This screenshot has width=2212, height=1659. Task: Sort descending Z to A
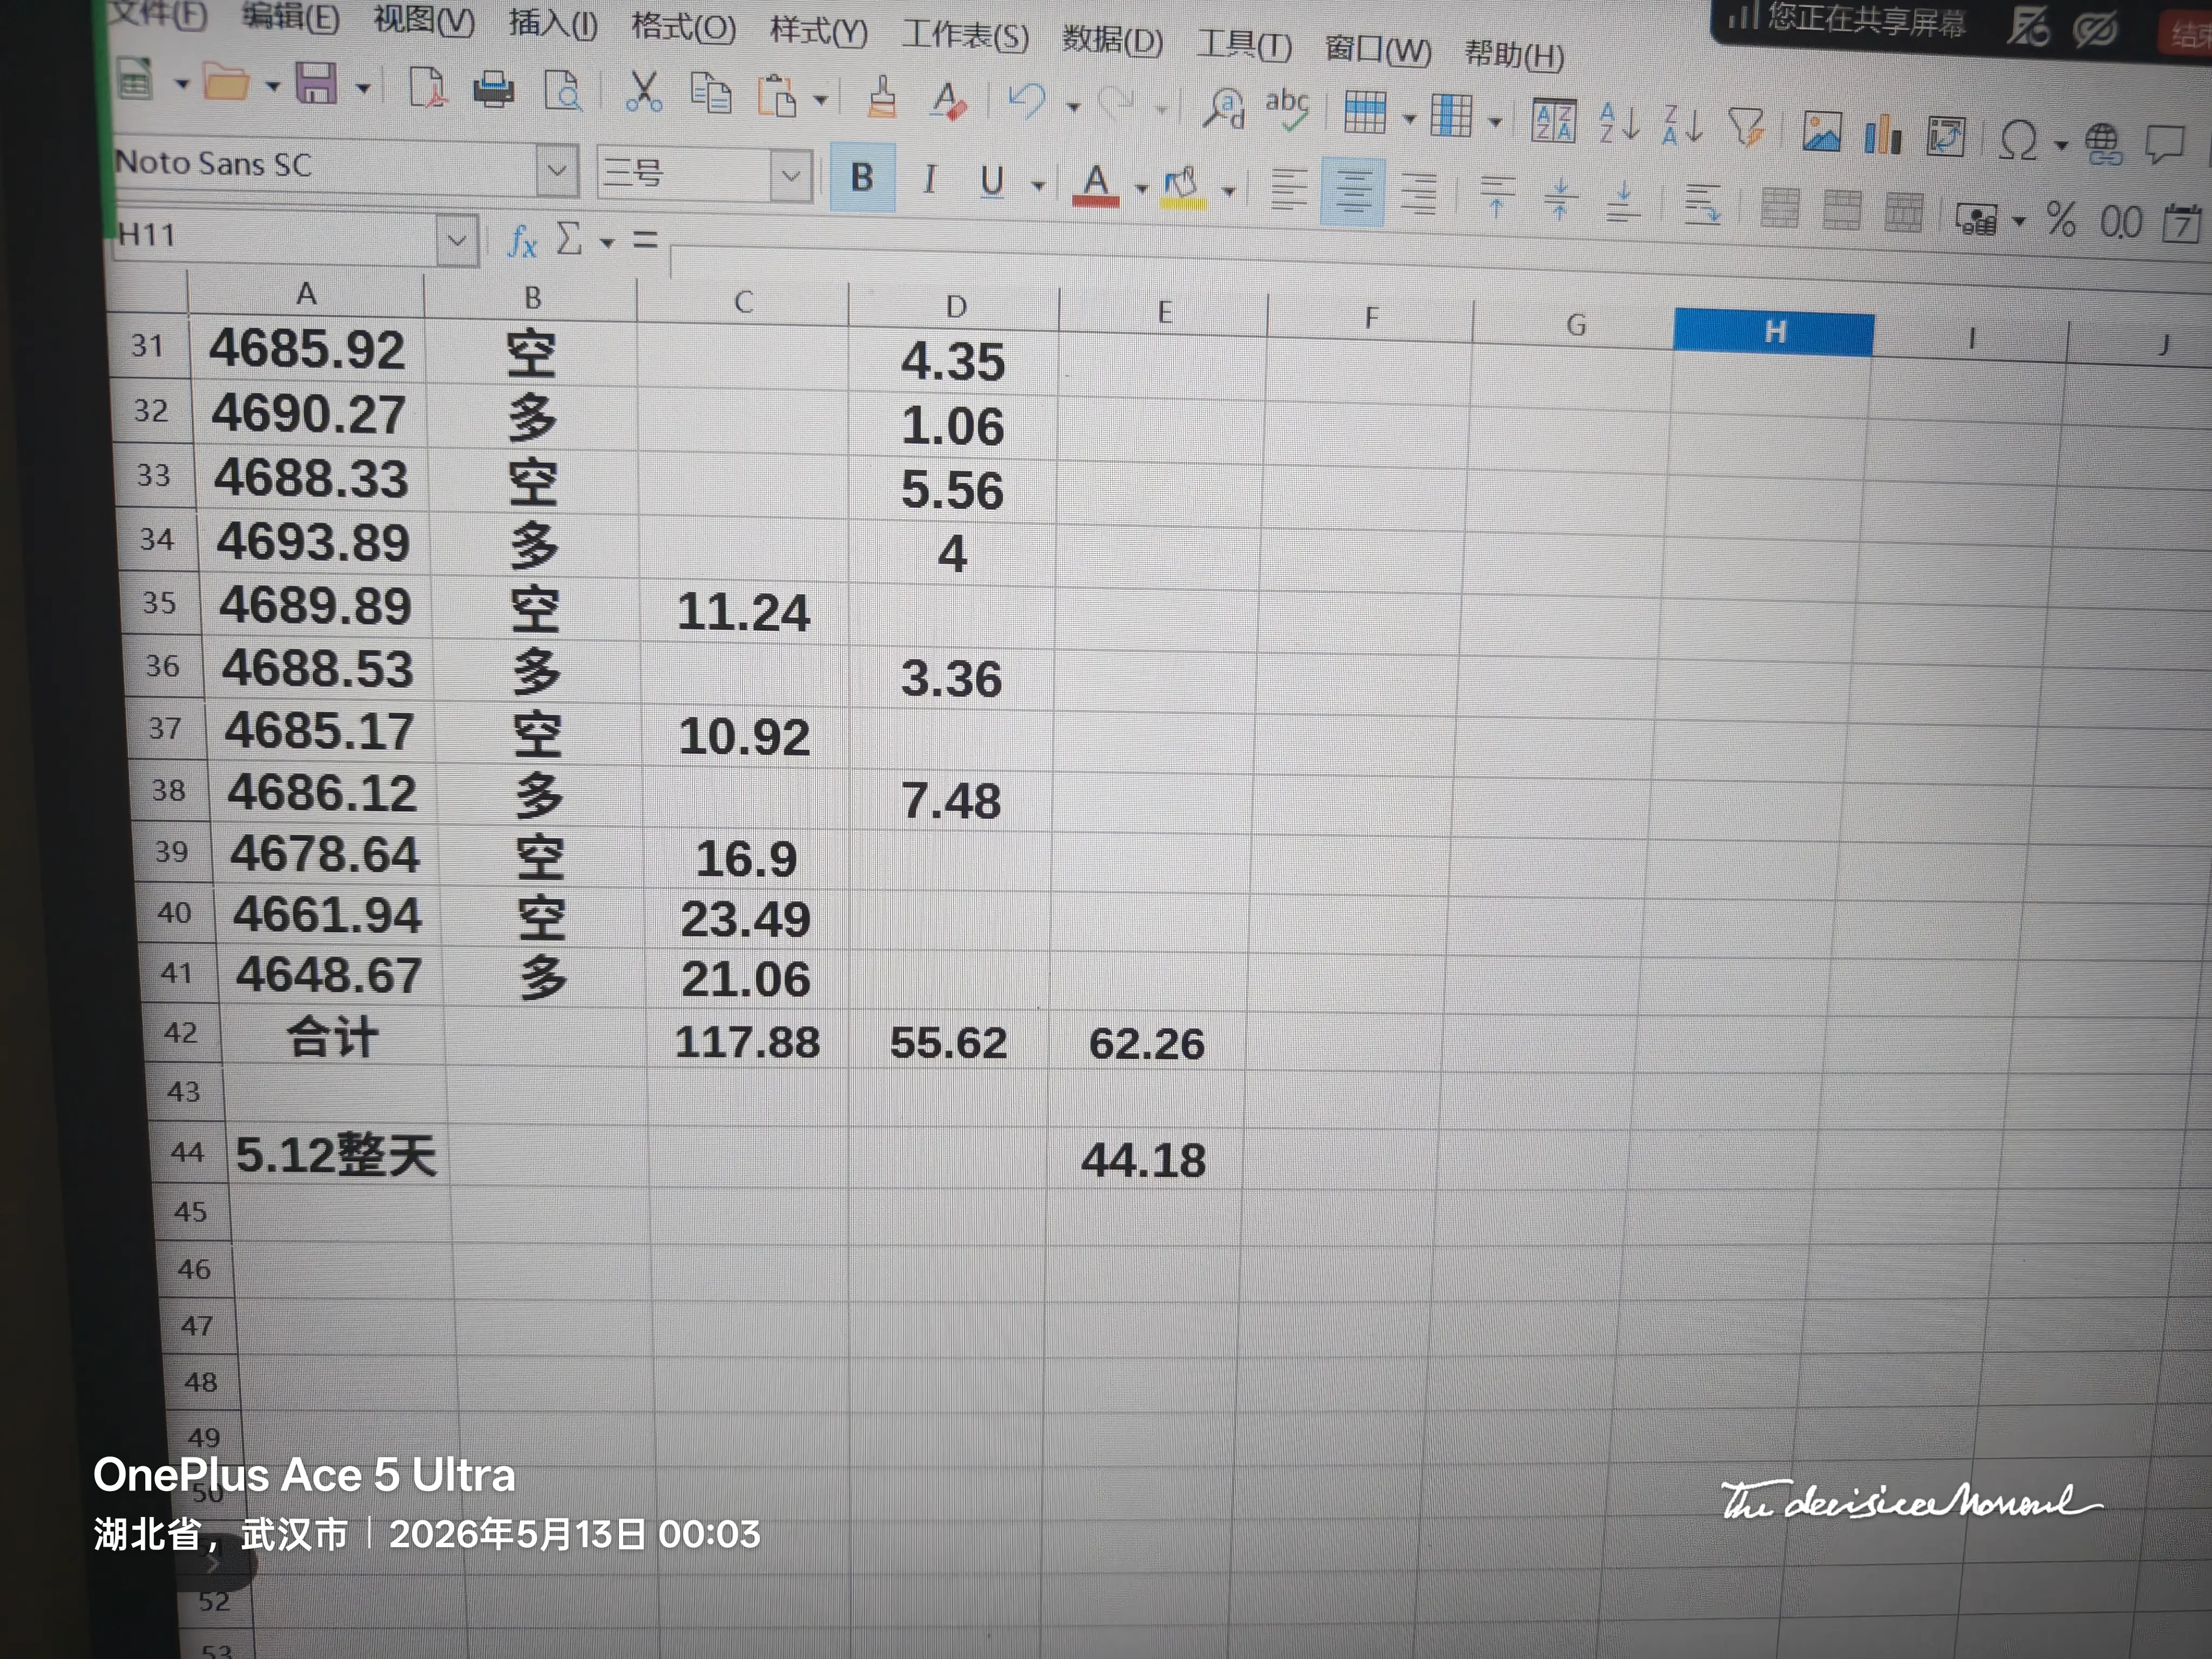pos(1682,125)
